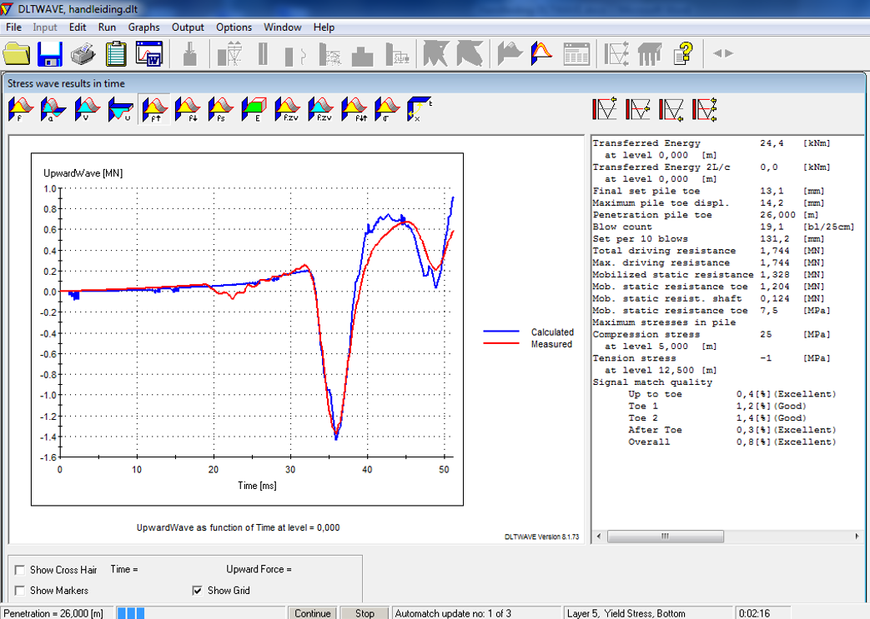This screenshot has height=619, width=870.
Task: Show the Displacement graph U
Action: click(x=118, y=108)
